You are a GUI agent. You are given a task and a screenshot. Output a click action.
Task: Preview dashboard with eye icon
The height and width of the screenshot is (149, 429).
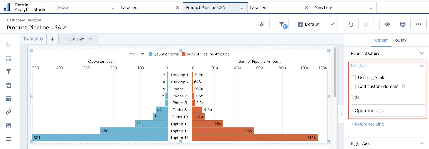pyautogui.click(x=387, y=24)
